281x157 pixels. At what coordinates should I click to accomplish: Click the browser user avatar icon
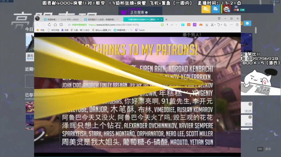37,18
